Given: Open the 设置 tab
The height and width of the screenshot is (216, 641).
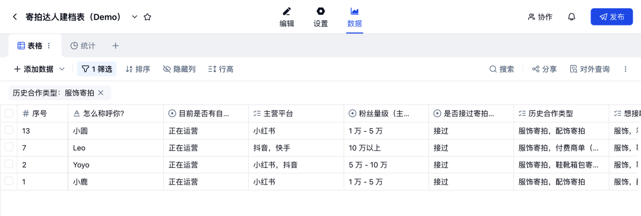Looking at the screenshot, I should pos(320,17).
